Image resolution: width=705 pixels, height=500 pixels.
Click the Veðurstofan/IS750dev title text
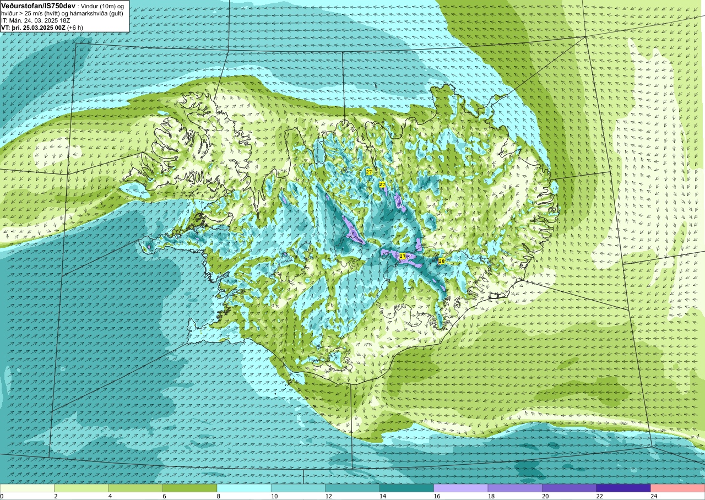click(39, 6)
